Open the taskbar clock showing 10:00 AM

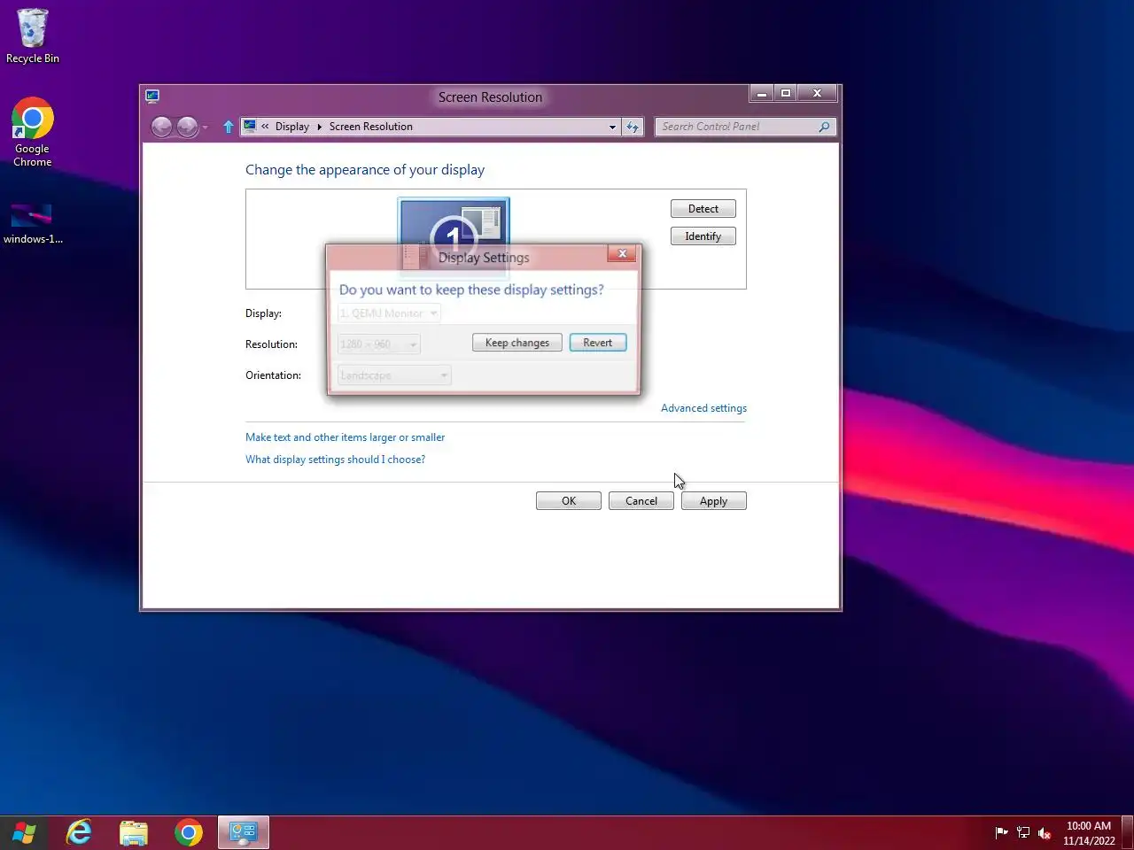pos(1089,833)
